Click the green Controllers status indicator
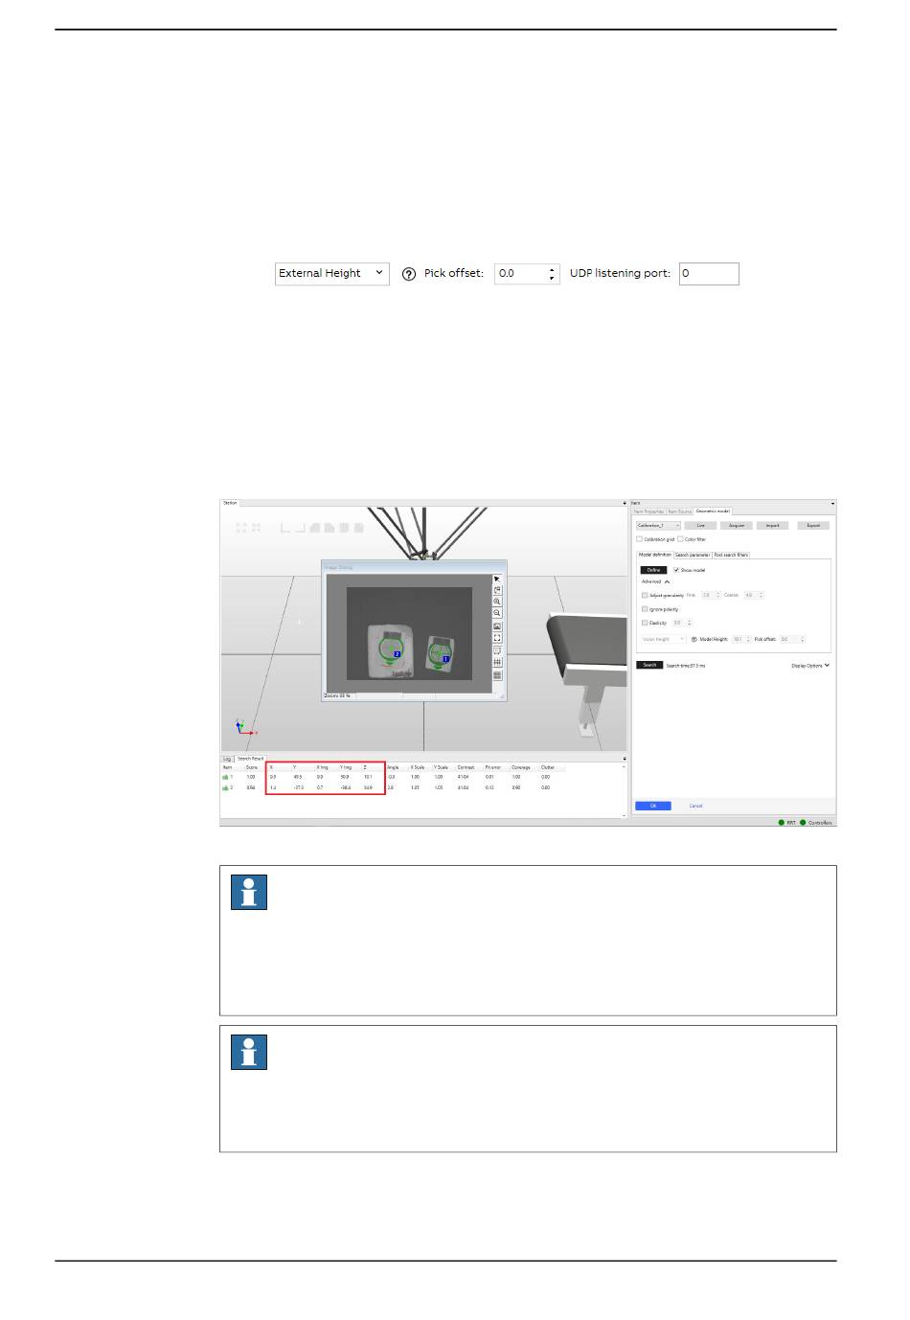This screenshot has width=910, height=1320. coord(803,822)
